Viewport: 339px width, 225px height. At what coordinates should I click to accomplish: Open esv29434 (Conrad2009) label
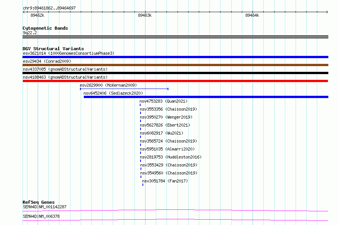point(47,61)
